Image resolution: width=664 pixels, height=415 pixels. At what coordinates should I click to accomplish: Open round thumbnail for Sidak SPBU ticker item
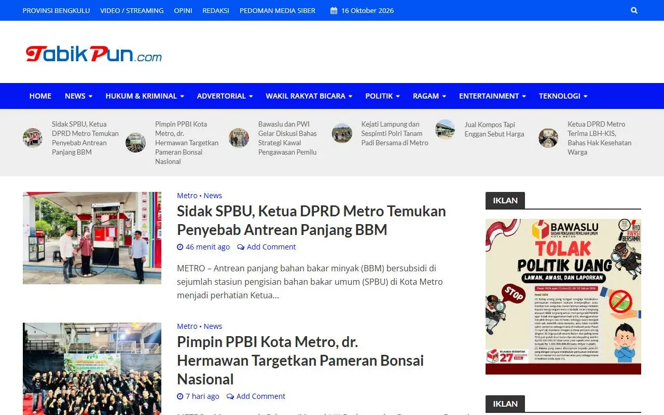[x=33, y=138]
